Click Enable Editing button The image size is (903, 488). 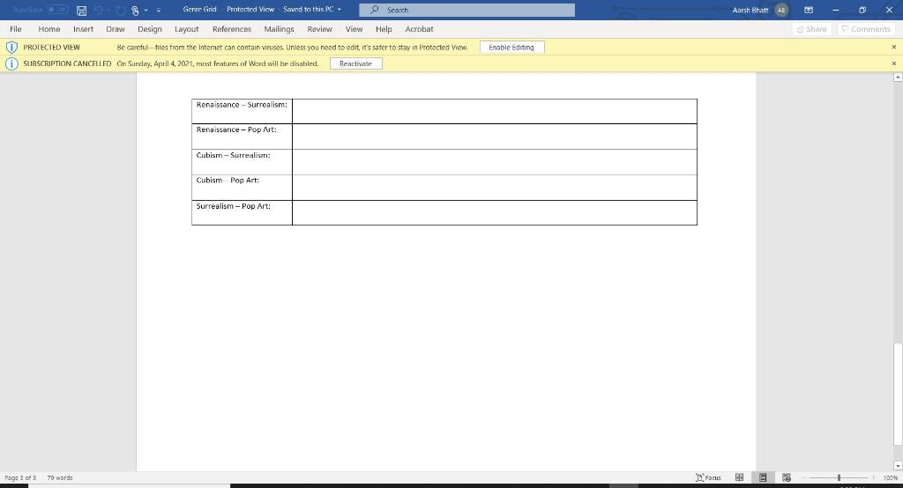[511, 48]
